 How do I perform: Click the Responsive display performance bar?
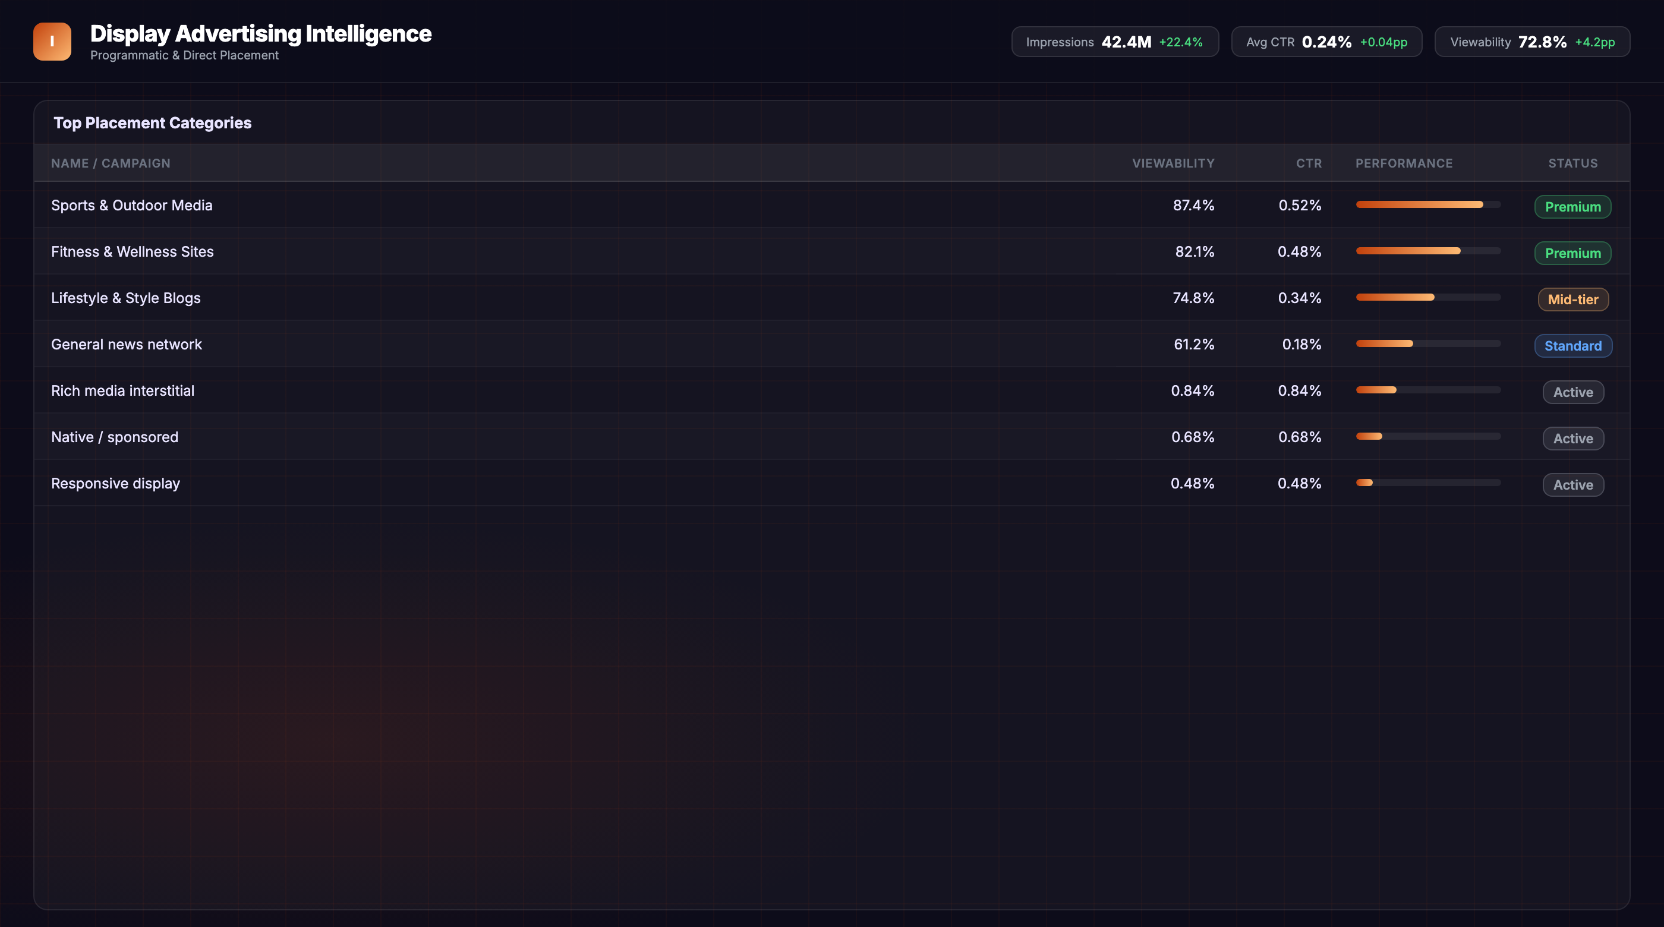click(x=1428, y=483)
